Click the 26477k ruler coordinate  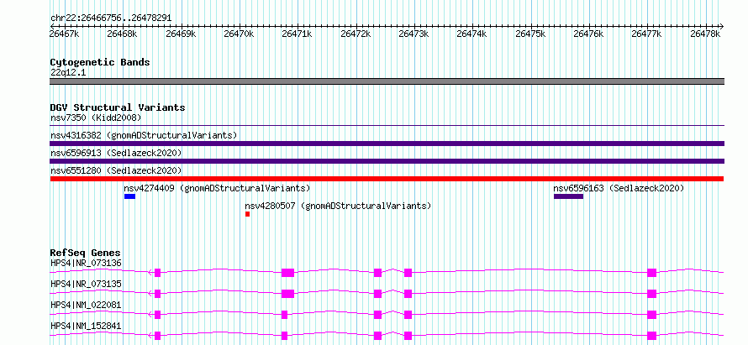click(x=646, y=34)
